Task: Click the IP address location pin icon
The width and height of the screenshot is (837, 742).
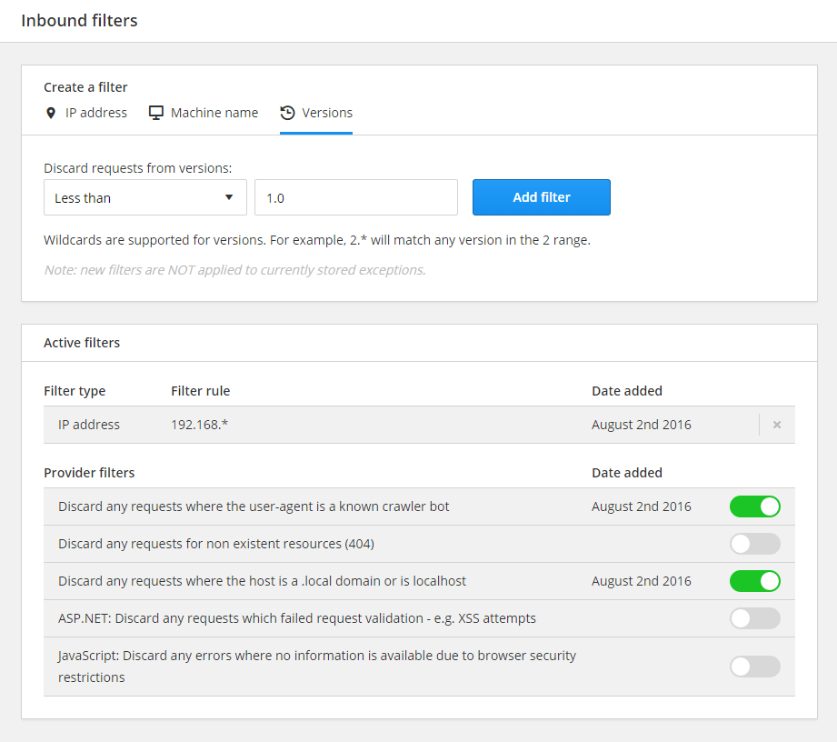Action: 51,114
